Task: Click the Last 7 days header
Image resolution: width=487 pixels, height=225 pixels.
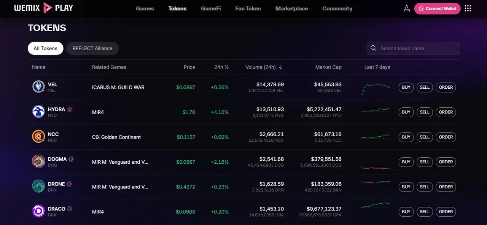Action: 377,67
